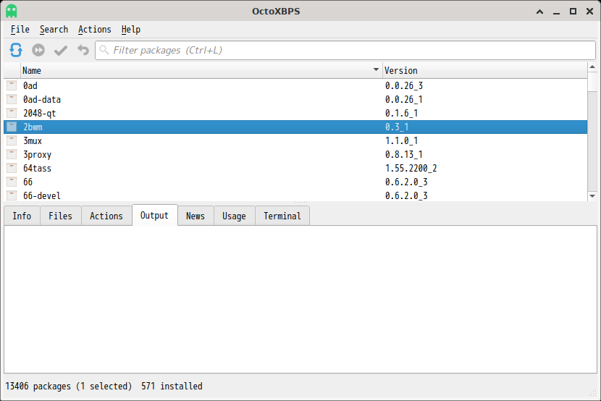Image resolution: width=601 pixels, height=401 pixels.
Task: Show the Usage tab
Action: [x=234, y=216]
